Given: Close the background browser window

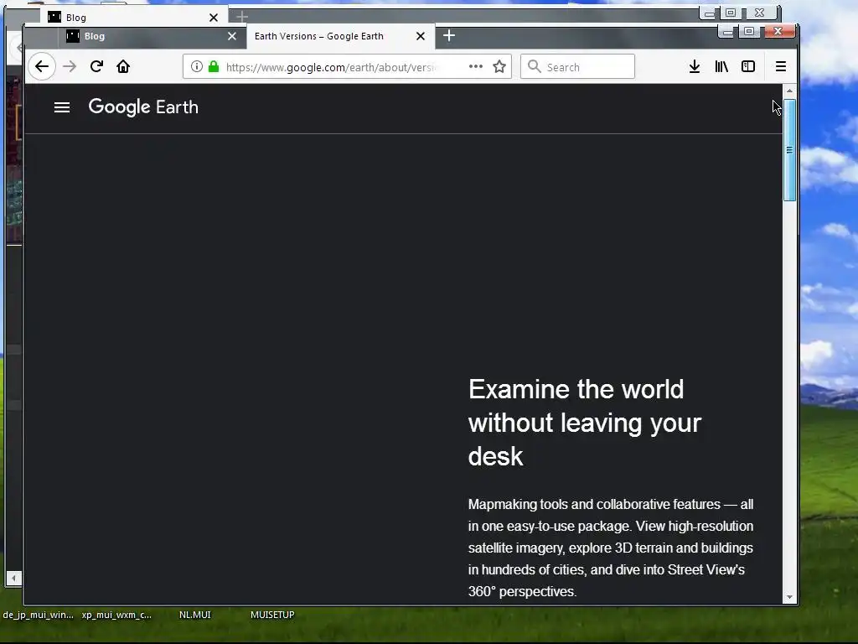Looking at the screenshot, I should point(759,13).
